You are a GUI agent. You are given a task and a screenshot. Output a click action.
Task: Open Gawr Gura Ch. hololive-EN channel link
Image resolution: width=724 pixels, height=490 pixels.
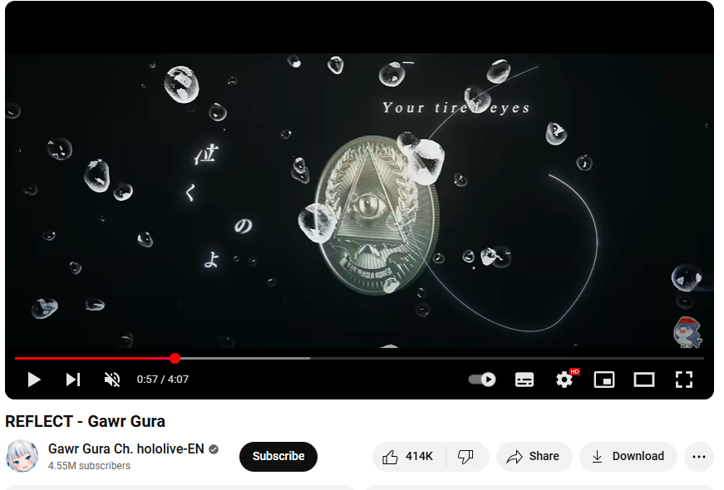point(126,448)
